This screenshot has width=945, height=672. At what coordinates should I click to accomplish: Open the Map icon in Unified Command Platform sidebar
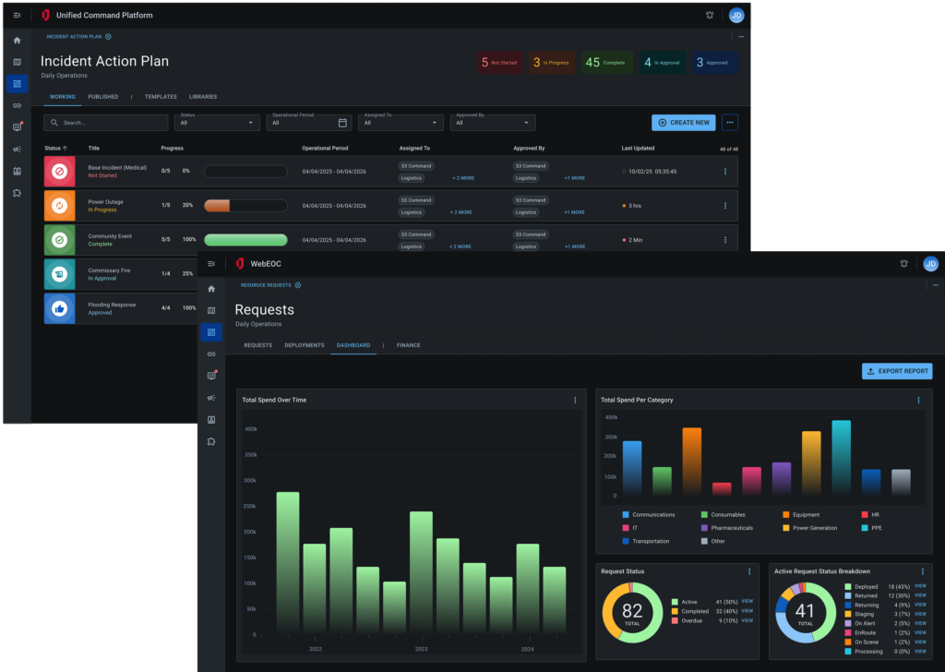(17, 62)
